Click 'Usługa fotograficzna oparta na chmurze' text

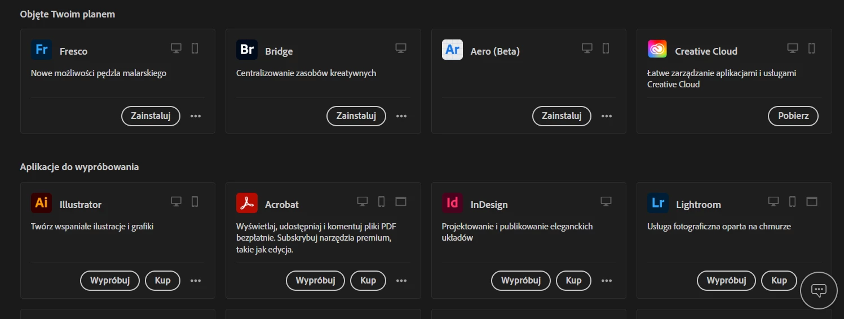(719, 227)
